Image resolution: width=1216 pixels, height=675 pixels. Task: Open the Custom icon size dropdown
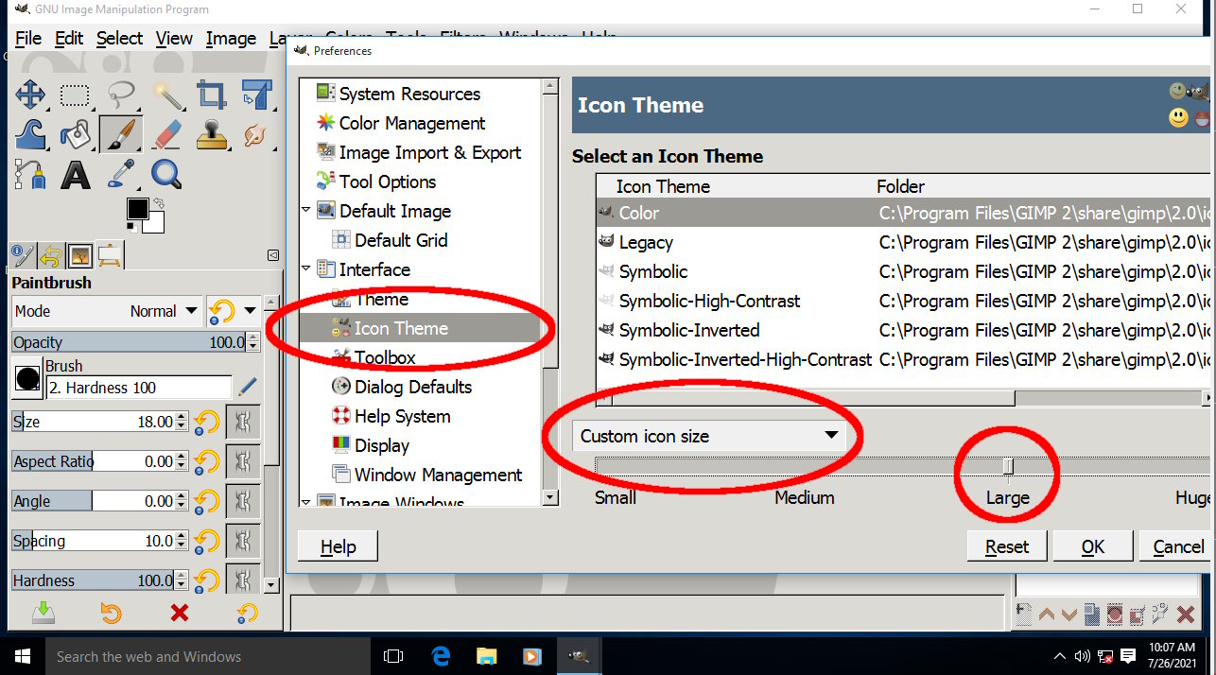click(x=709, y=436)
